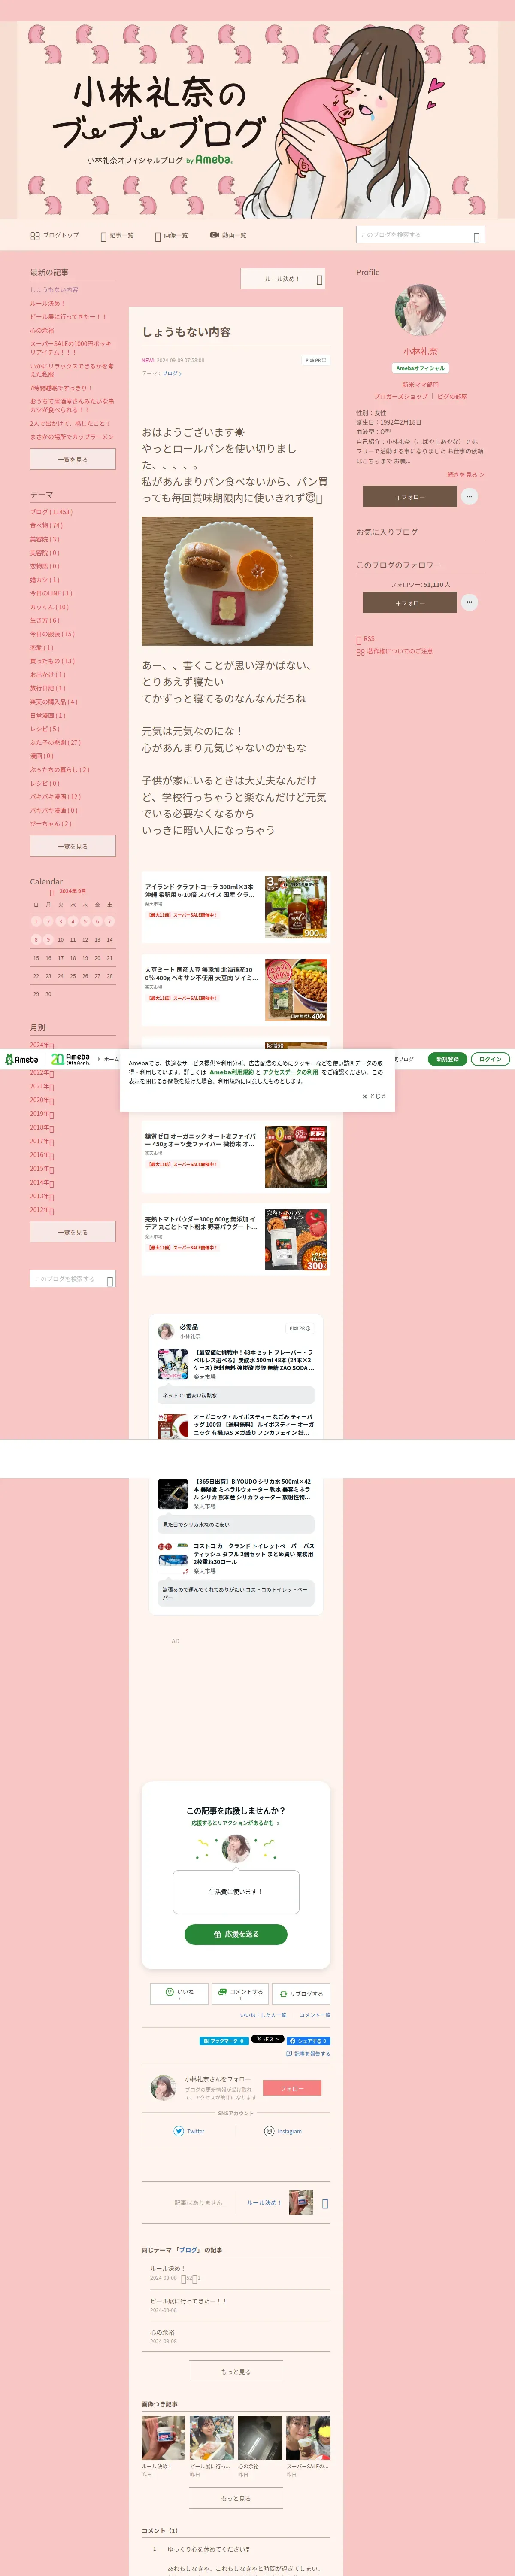Open the RSS feed link
Image resolution: width=515 pixels, height=2576 pixels.
[366, 639]
